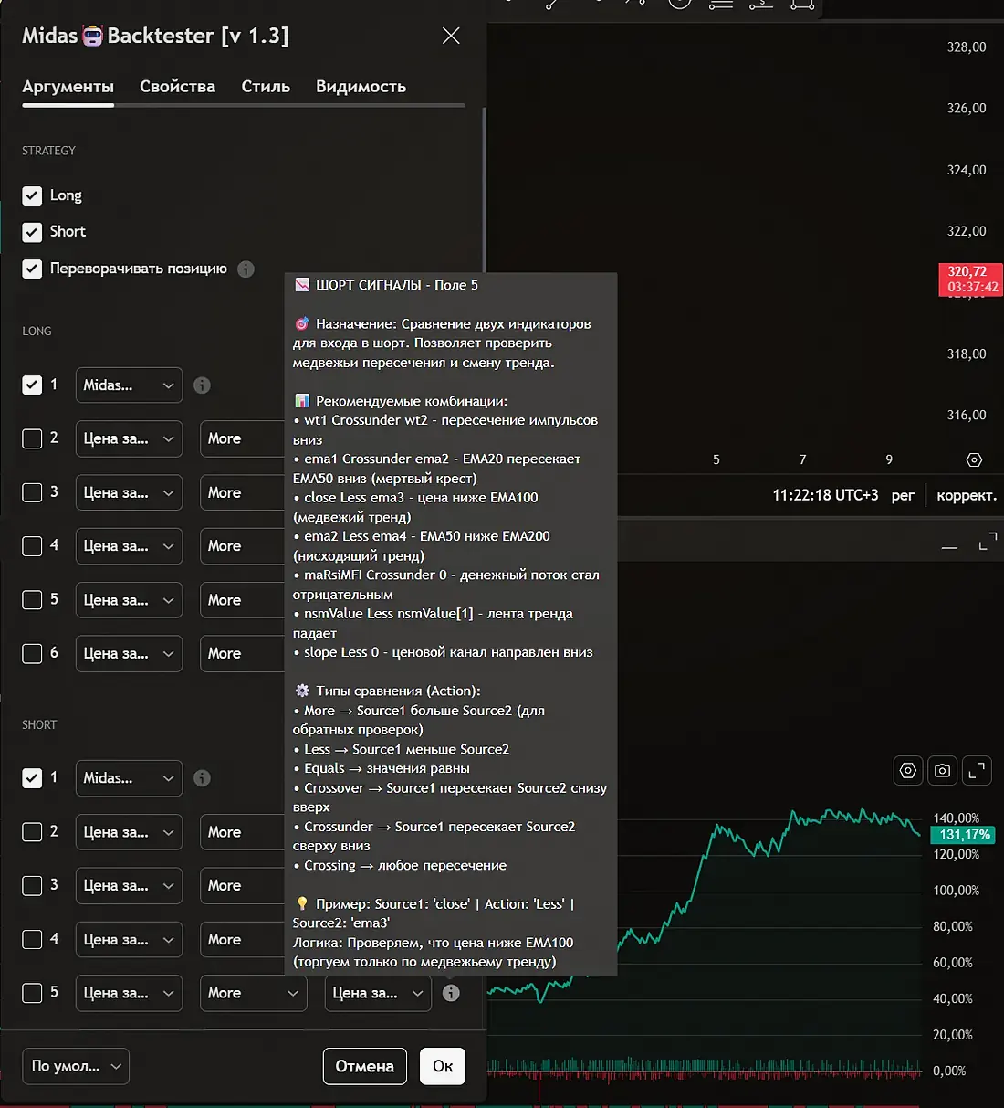Viewport: 1004px width, 1108px height.
Task: Uncheck LONG condition 1 checkbox
Action: 32,385
